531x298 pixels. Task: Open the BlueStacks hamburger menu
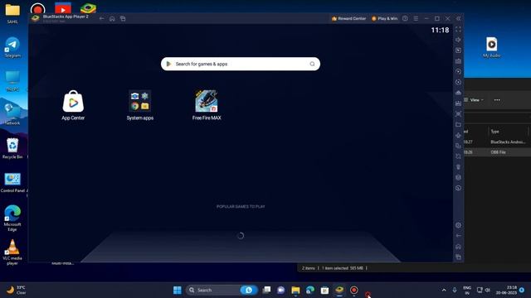click(x=416, y=18)
